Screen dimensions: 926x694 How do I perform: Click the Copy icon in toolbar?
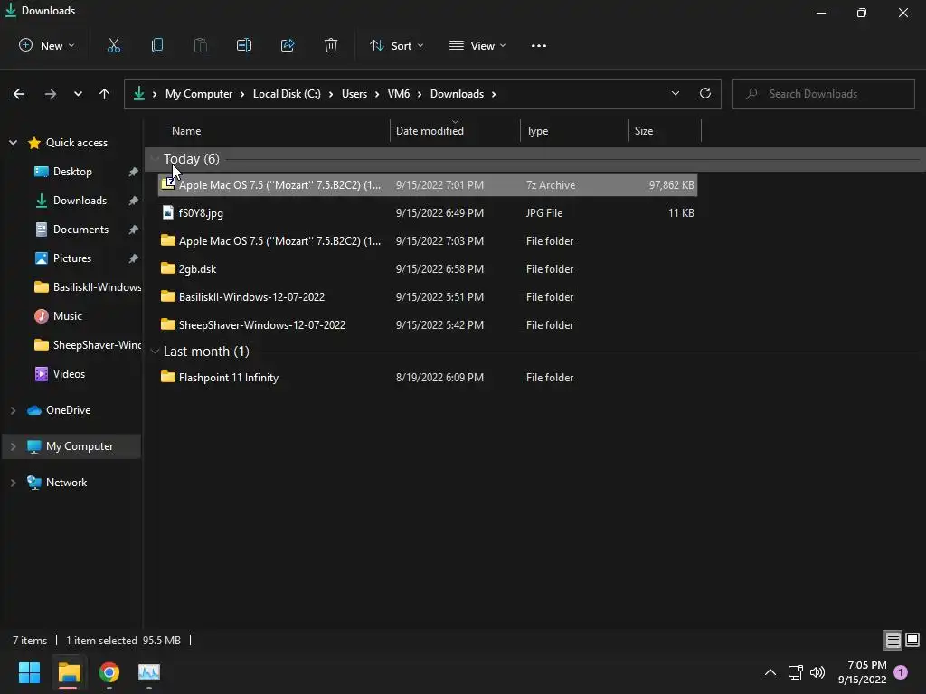[x=157, y=45]
